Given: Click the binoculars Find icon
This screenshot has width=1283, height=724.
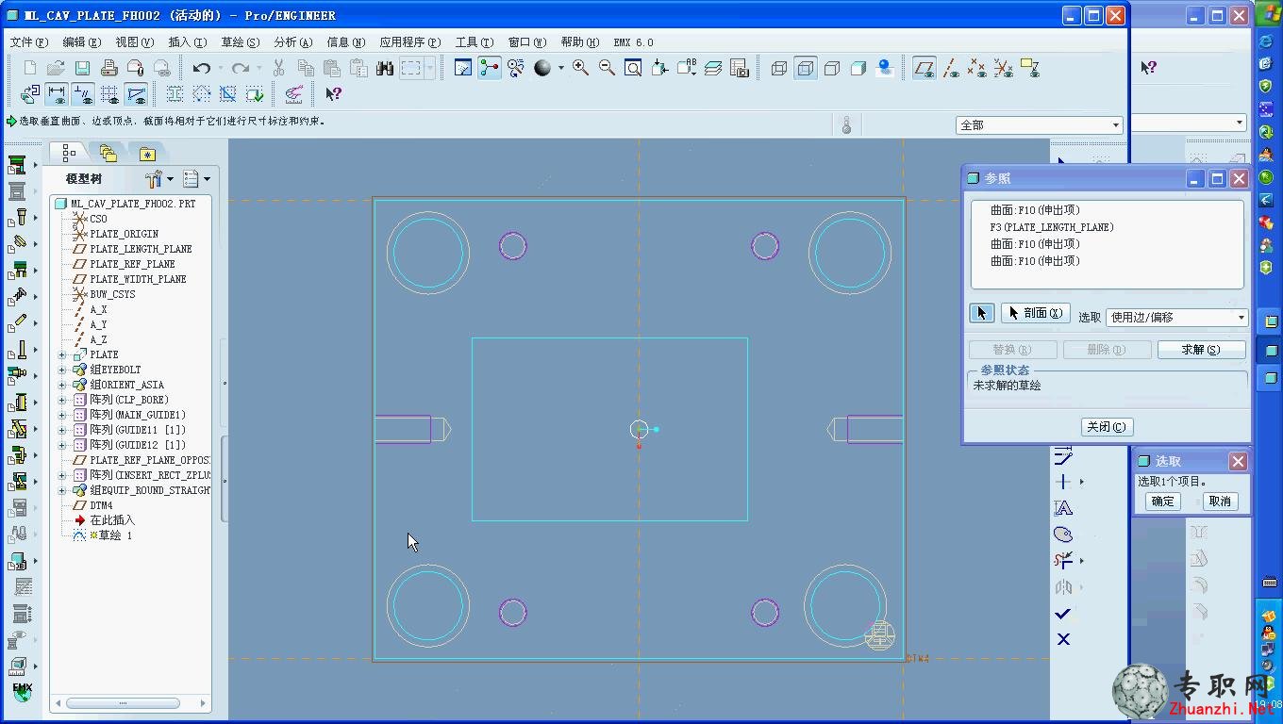Looking at the screenshot, I should [x=385, y=68].
